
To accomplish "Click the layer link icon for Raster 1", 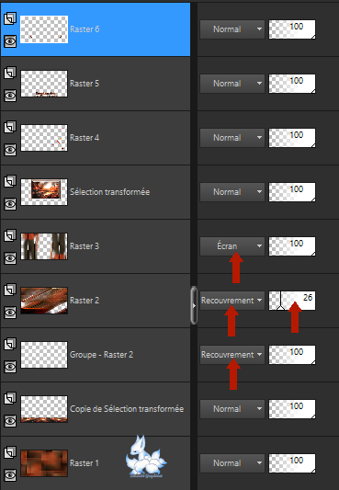I will click(10, 452).
